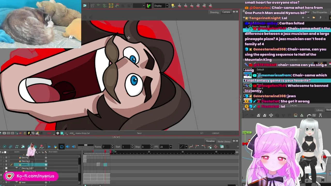Mark drawing as Key with the K marker
331x186 pixels.
coord(179,5)
